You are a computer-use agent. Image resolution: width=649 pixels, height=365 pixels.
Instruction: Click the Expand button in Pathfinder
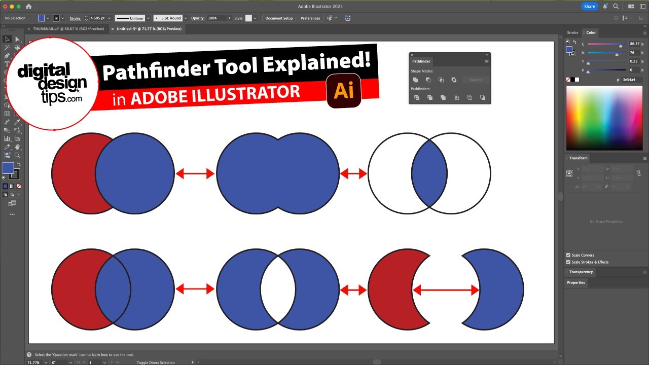tap(475, 80)
